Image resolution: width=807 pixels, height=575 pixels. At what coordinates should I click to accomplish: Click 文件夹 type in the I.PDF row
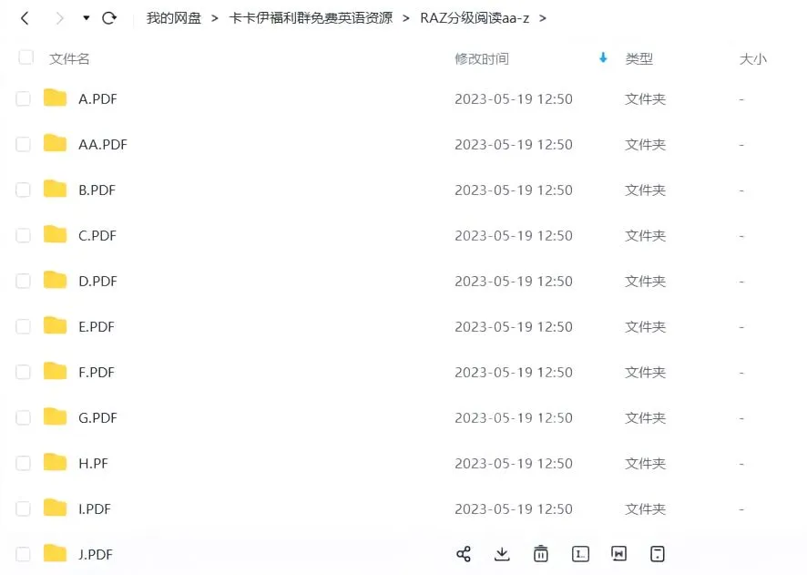646,509
